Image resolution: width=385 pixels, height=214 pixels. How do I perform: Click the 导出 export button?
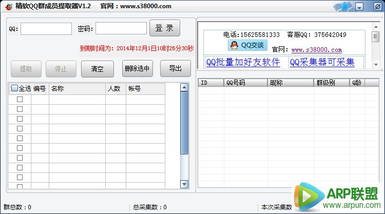175,69
